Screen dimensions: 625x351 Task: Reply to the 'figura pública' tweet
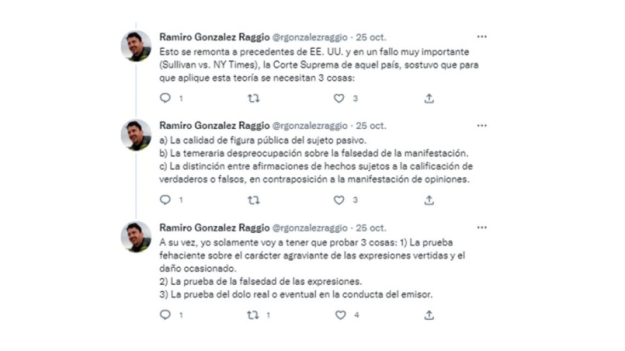(165, 200)
